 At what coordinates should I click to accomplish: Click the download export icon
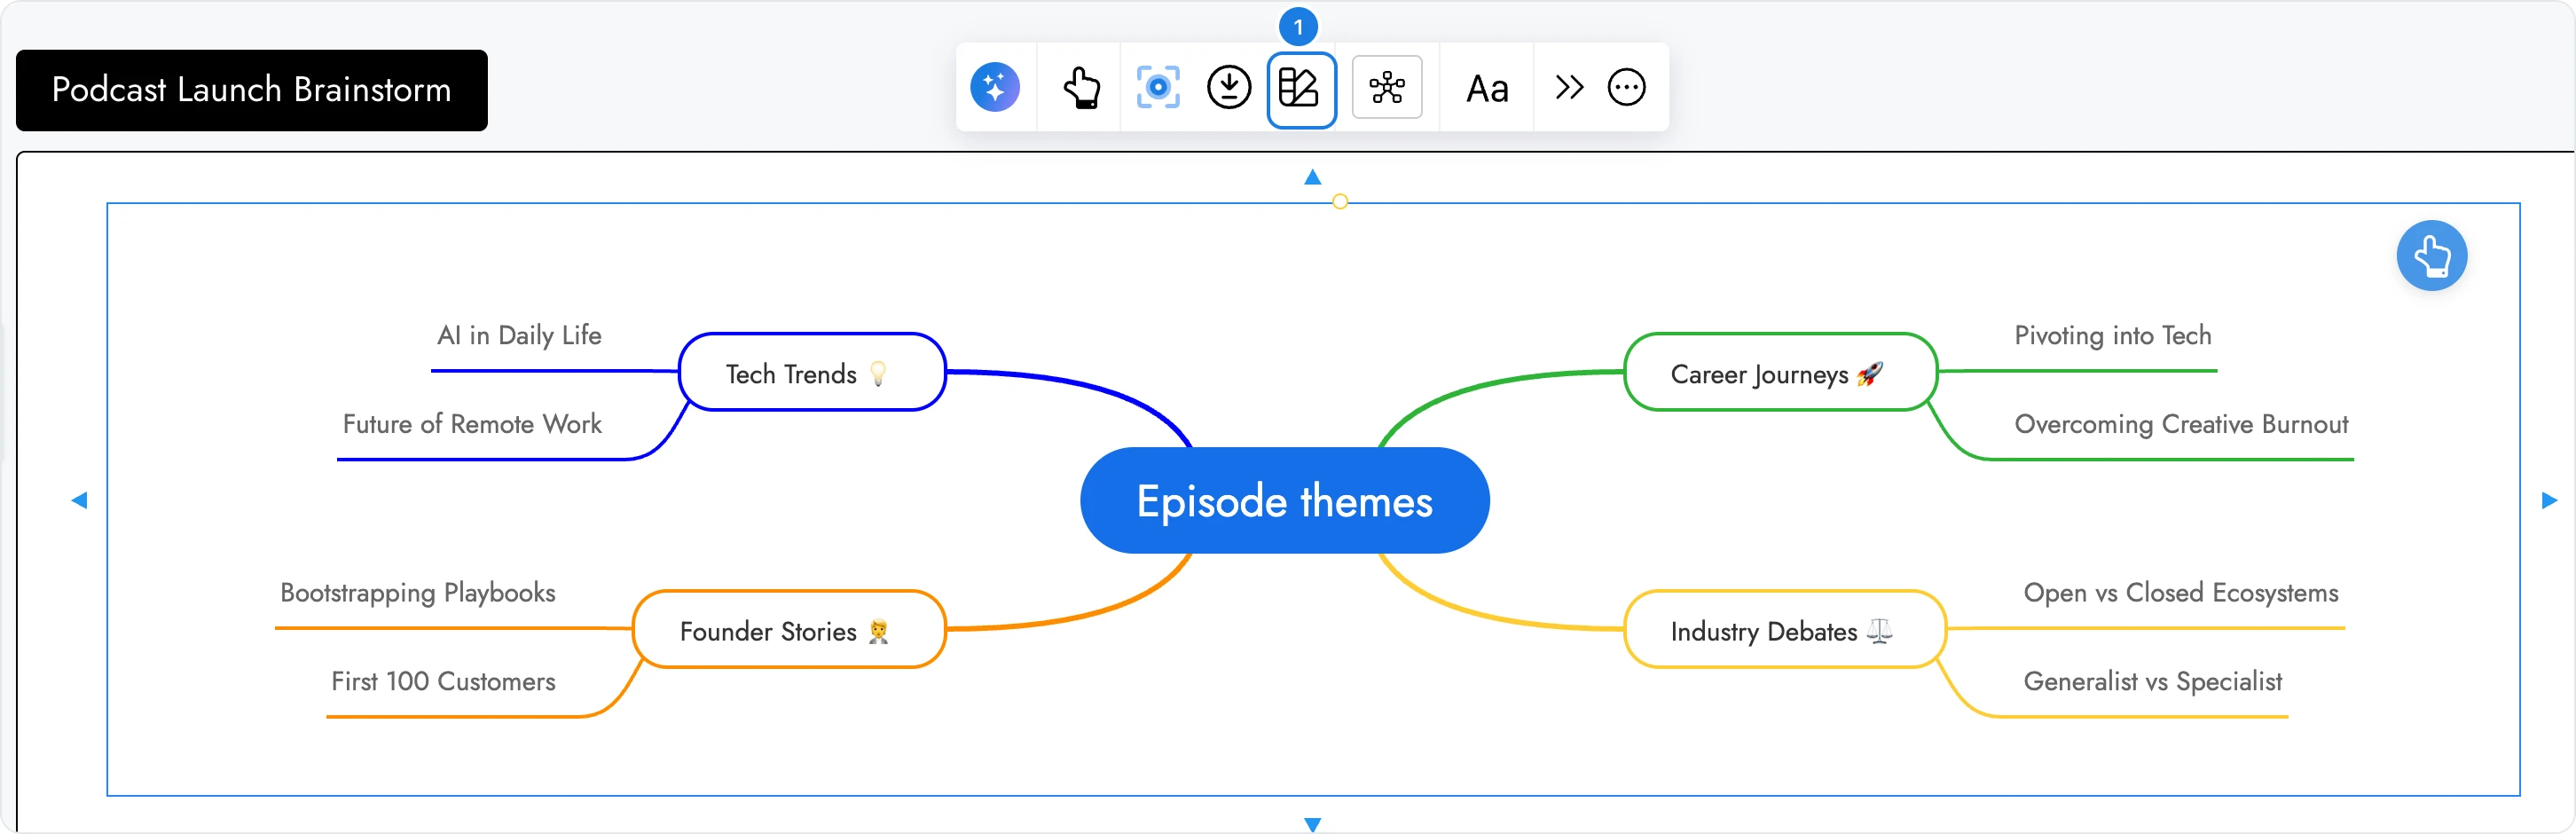pos(1229,88)
